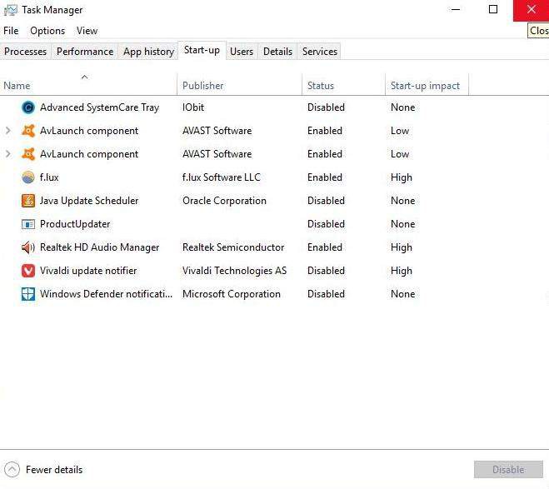Open the File menu

[x=11, y=31]
